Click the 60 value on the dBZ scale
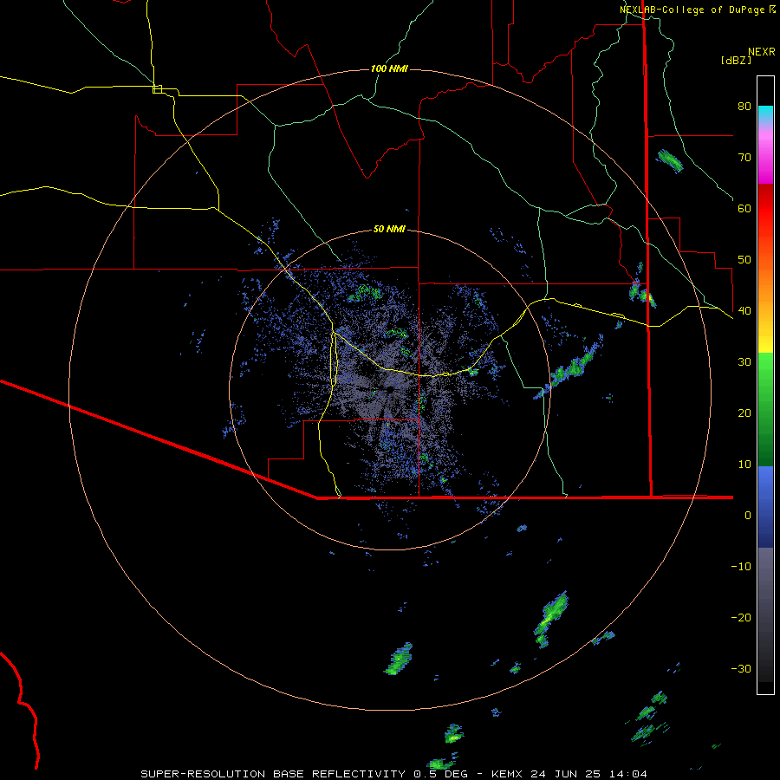The width and height of the screenshot is (780, 780). pyautogui.click(x=744, y=208)
